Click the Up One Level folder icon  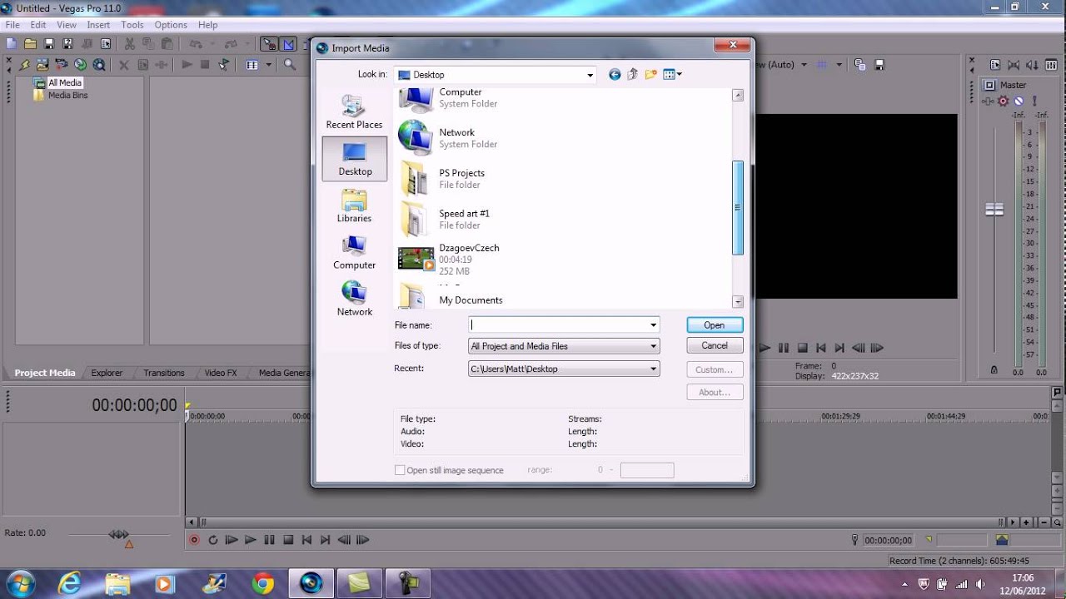click(633, 74)
